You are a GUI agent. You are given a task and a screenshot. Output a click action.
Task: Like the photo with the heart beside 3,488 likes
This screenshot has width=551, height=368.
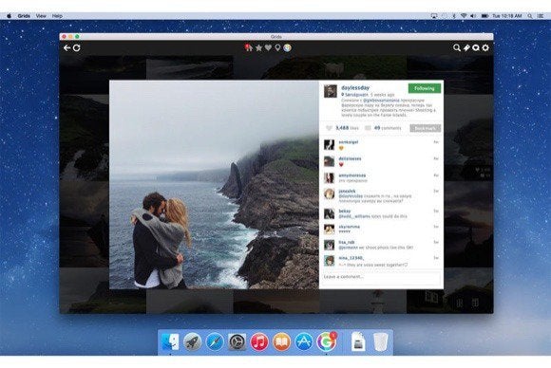pos(329,128)
